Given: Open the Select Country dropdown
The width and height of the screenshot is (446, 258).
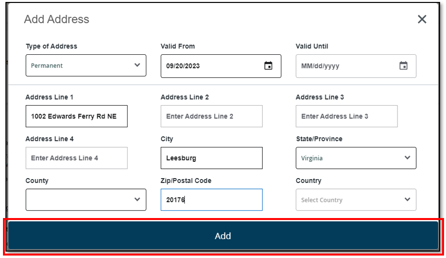Looking at the screenshot, I should [349, 200].
